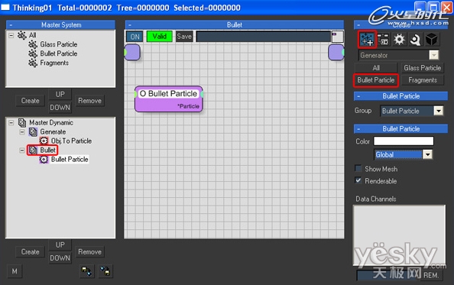Viewport: 454px width, 285px height.
Task: Click the left purple input connector node
Action: [132, 52]
